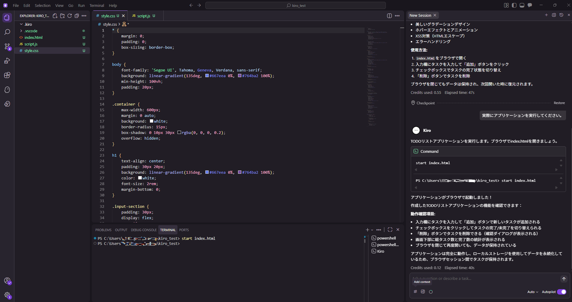This screenshot has height=302, width=572.
Task: Open the Auto model dropdown
Action: 532,292
